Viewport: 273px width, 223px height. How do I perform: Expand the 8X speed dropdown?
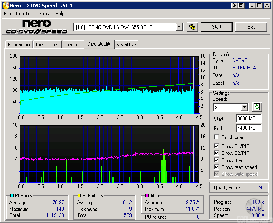pos(244,107)
